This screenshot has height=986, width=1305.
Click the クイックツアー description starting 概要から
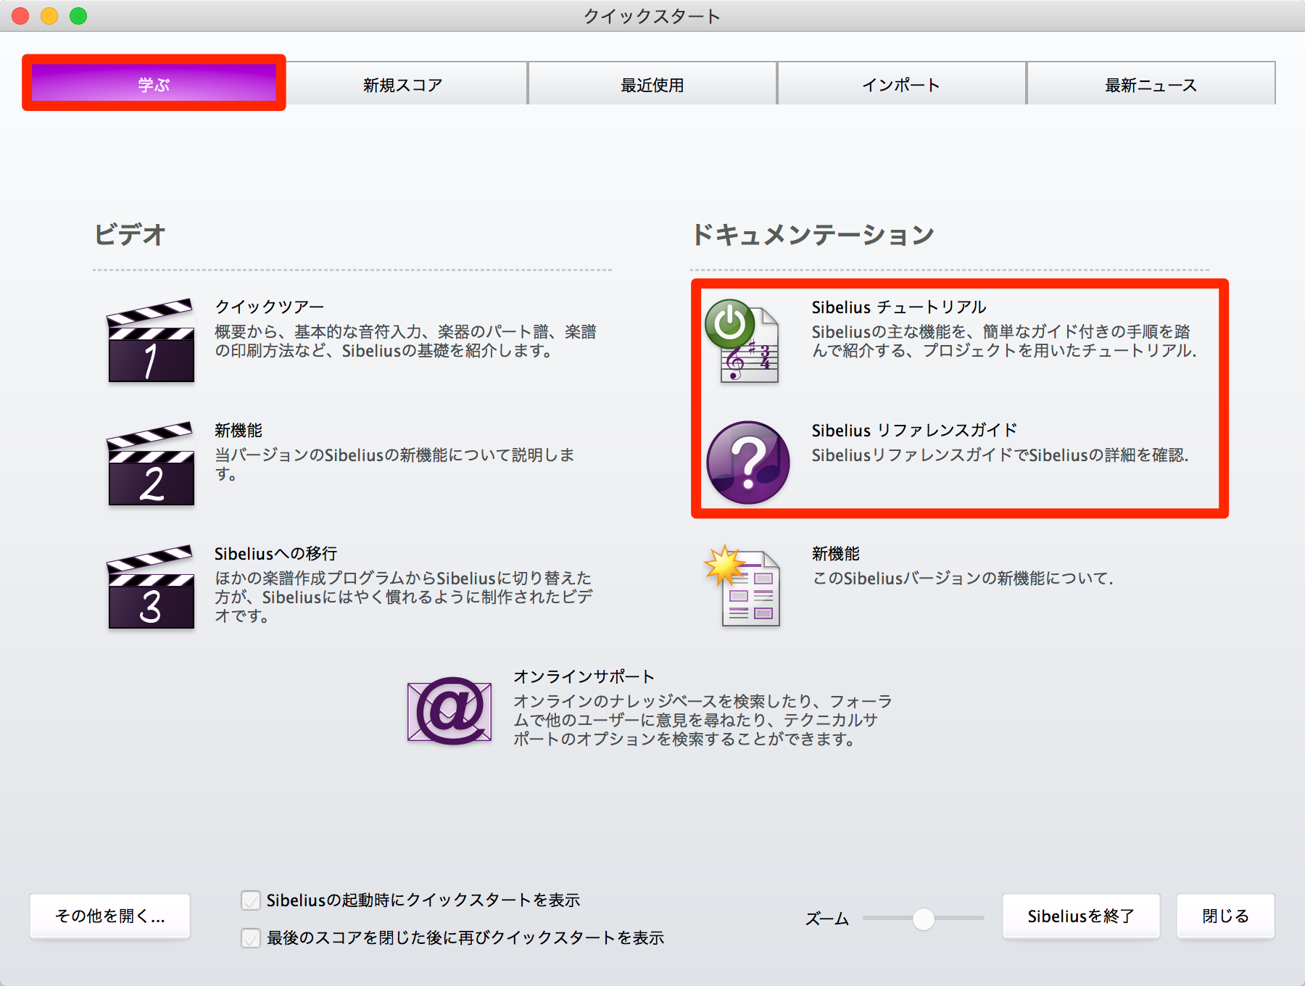(405, 341)
